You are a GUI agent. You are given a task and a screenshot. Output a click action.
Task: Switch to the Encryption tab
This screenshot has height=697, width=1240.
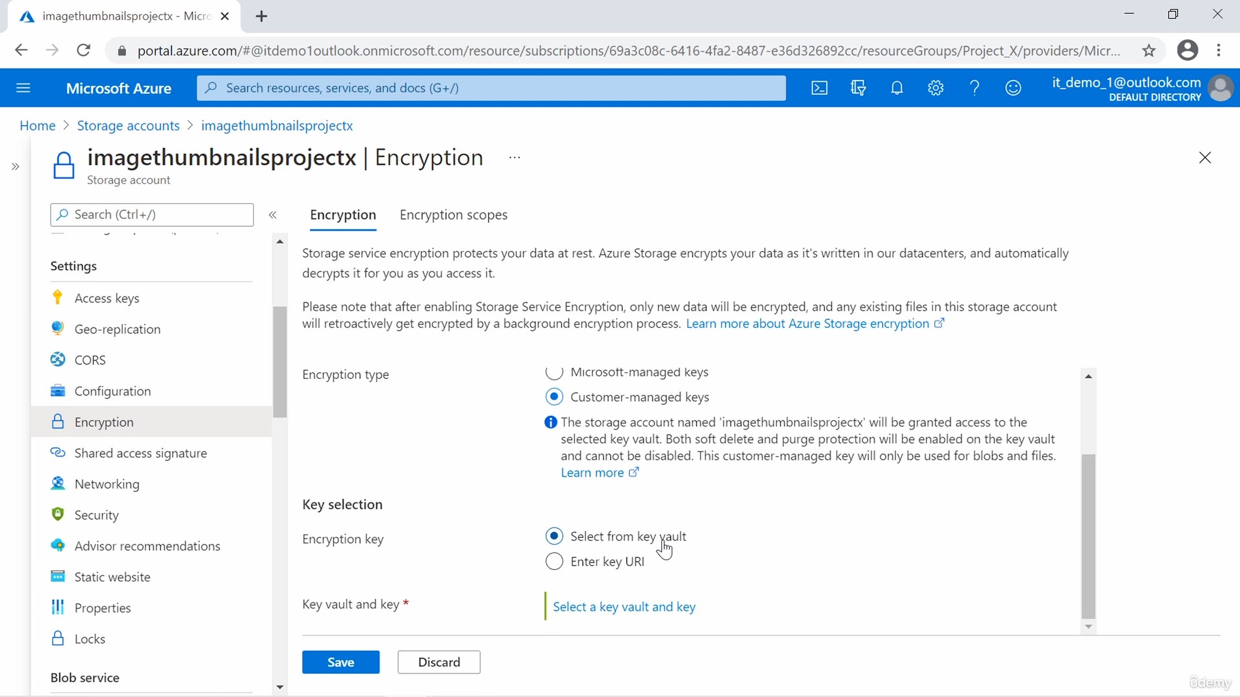coord(343,215)
